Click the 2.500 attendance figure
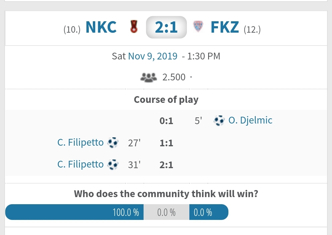The image size is (332, 235). tap(174, 77)
